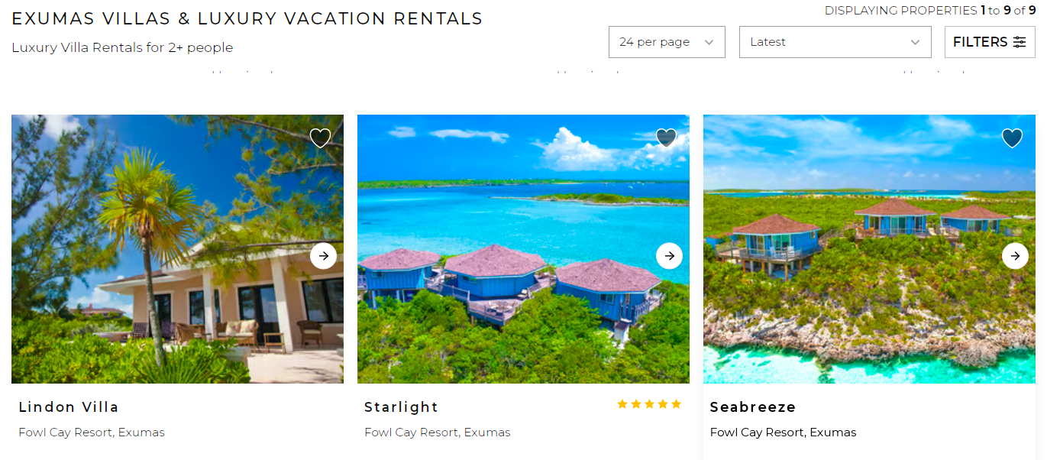Click Starlight's five-star rating

coord(649,404)
